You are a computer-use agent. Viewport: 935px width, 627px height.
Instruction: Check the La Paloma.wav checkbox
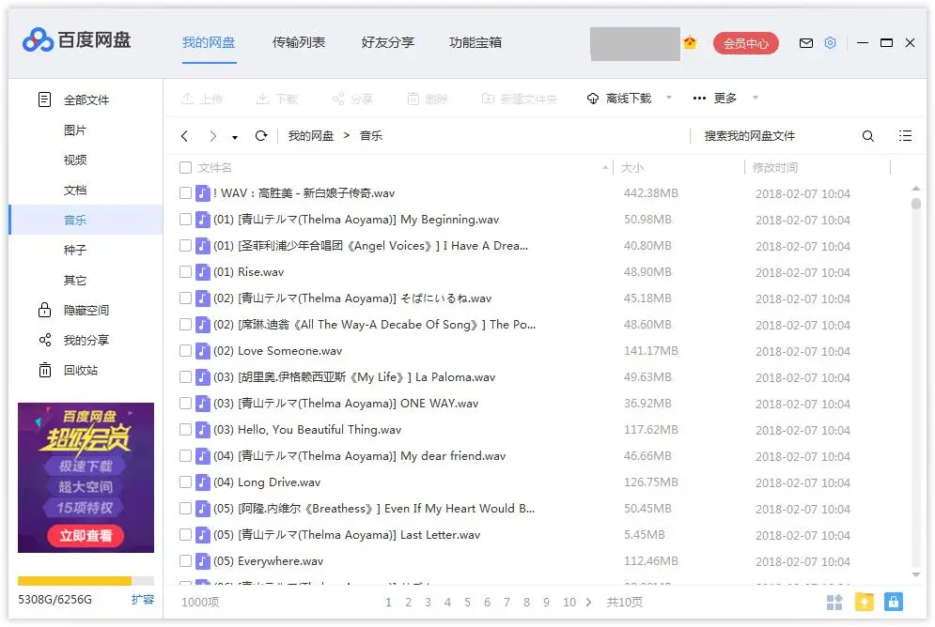185,377
